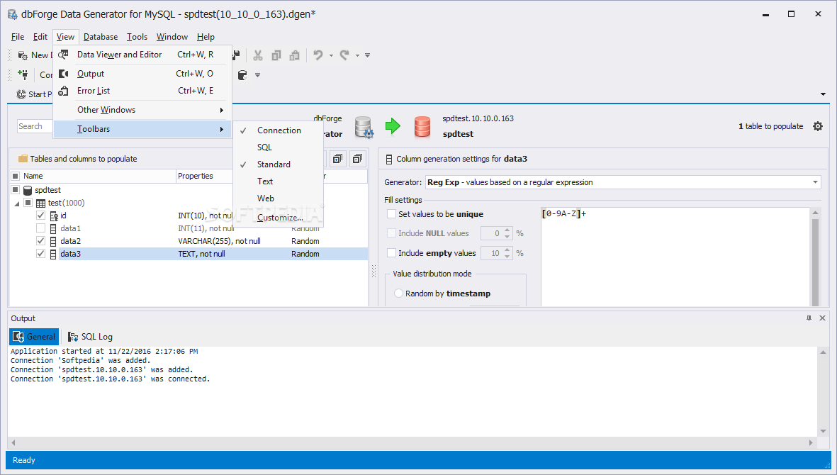Click the Save All icon beside Cut

[237, 55]
